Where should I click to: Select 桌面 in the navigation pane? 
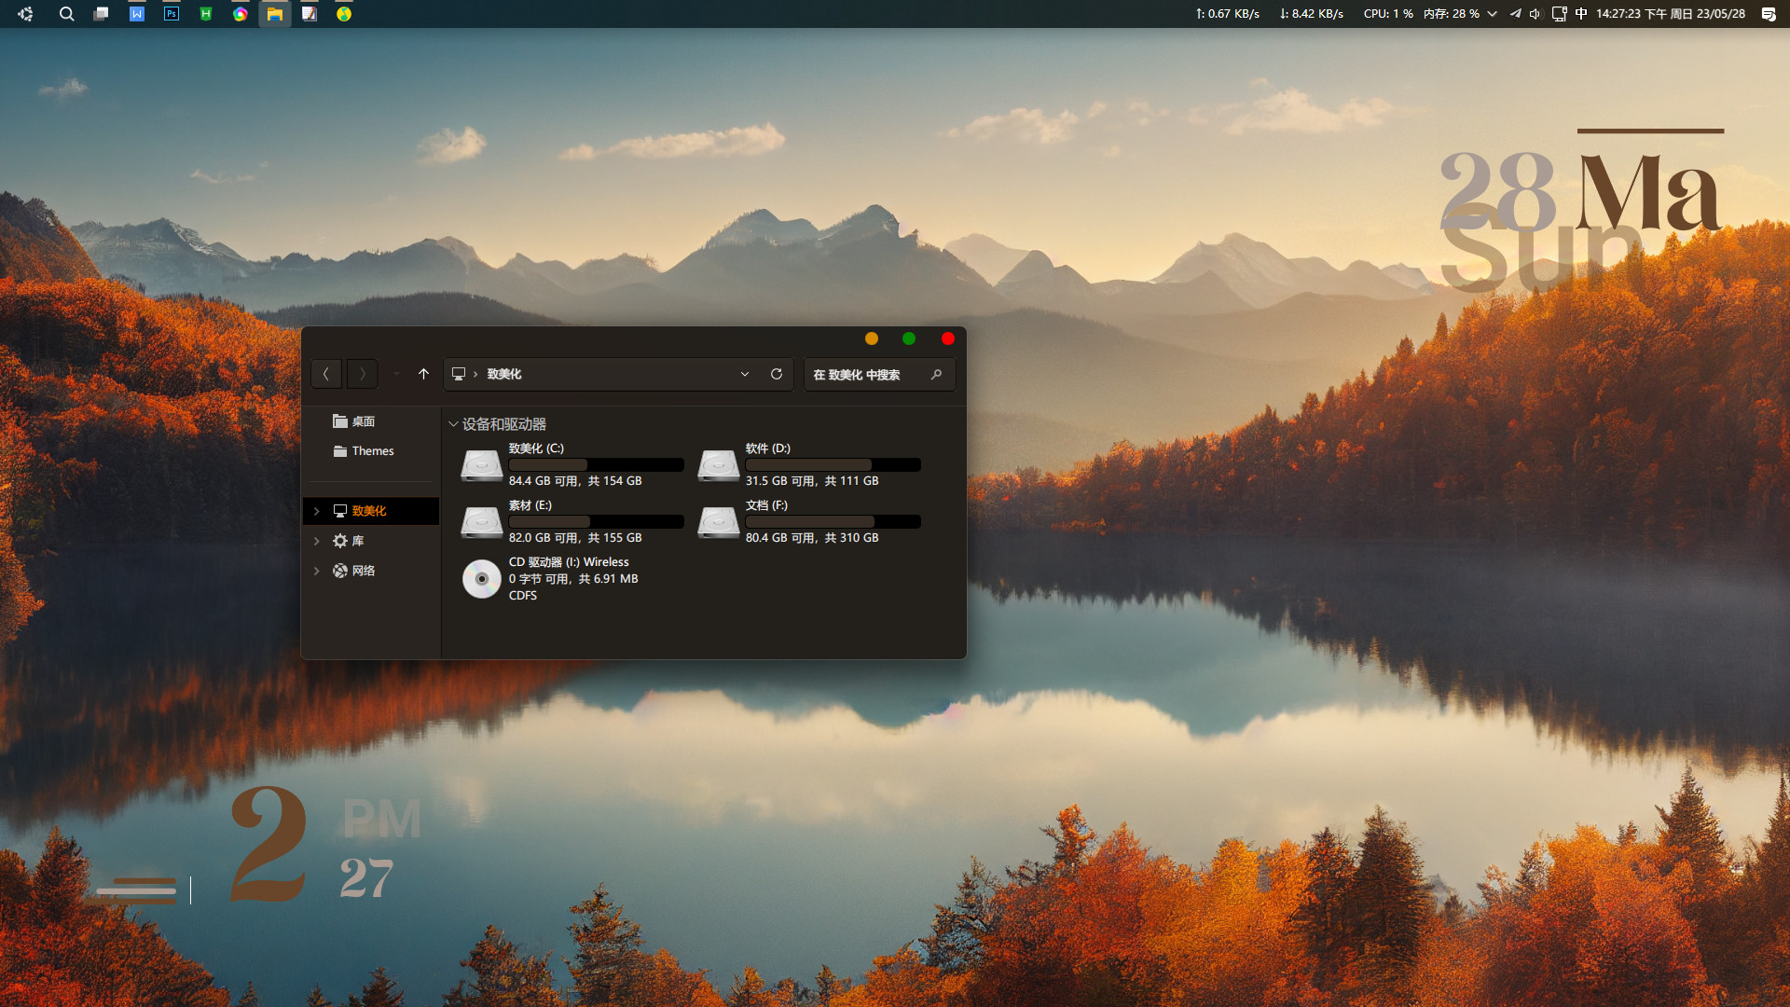[363, 421]
